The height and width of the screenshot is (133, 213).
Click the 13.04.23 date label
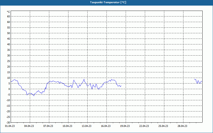(87, 126)
